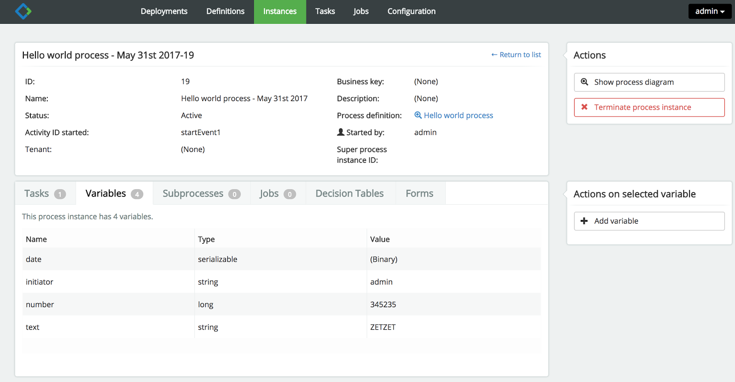Click the (Binary) value cell
Image resolution: width=735 pixels, height=382 pixels.
click(x=454, y=259)
